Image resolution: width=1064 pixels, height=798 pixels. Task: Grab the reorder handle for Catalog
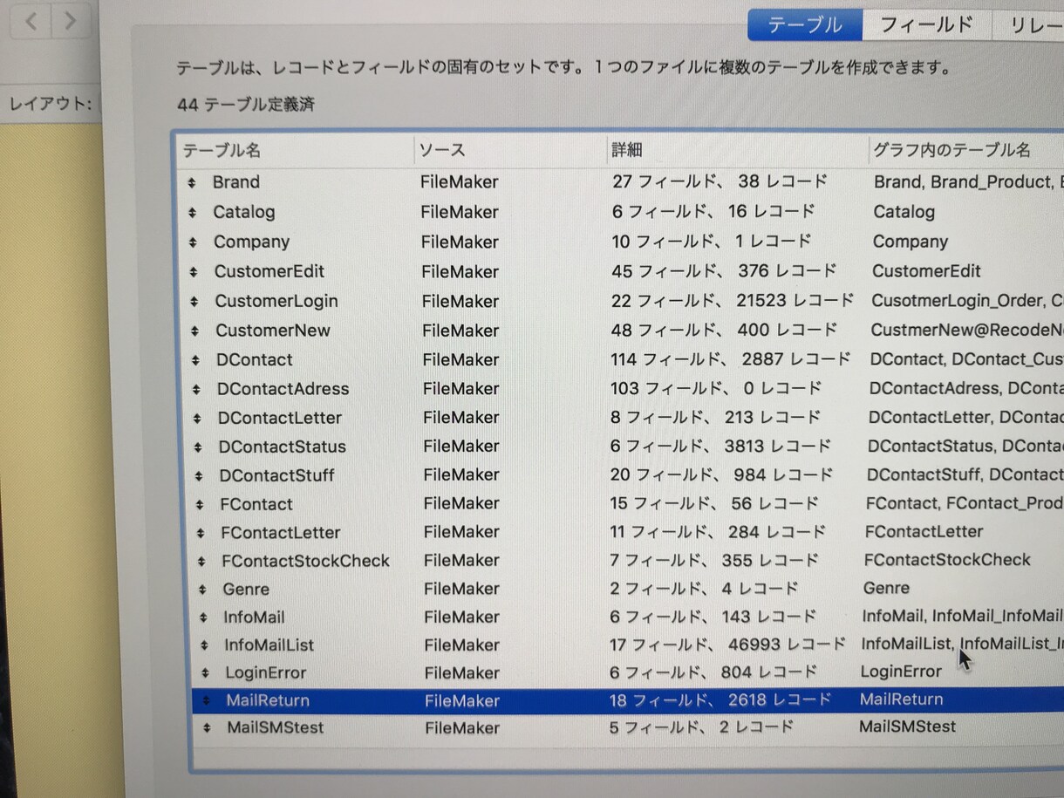pyautogui.click(x=192, y=213)
